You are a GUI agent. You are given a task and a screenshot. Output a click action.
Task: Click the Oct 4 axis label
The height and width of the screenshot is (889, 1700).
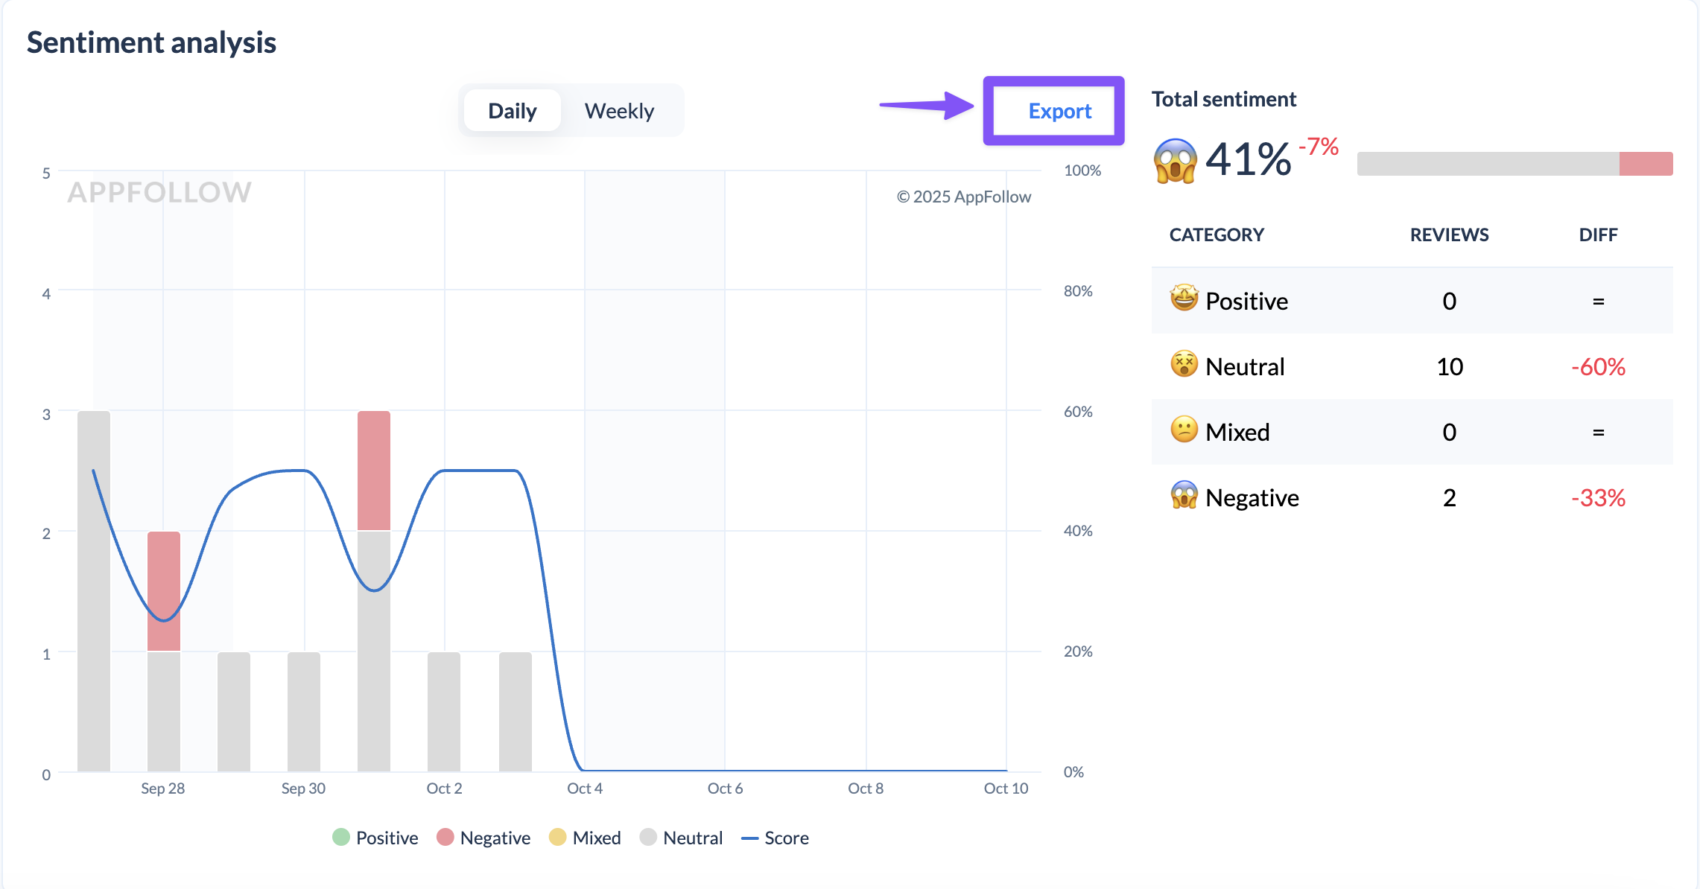pos(585,788)
